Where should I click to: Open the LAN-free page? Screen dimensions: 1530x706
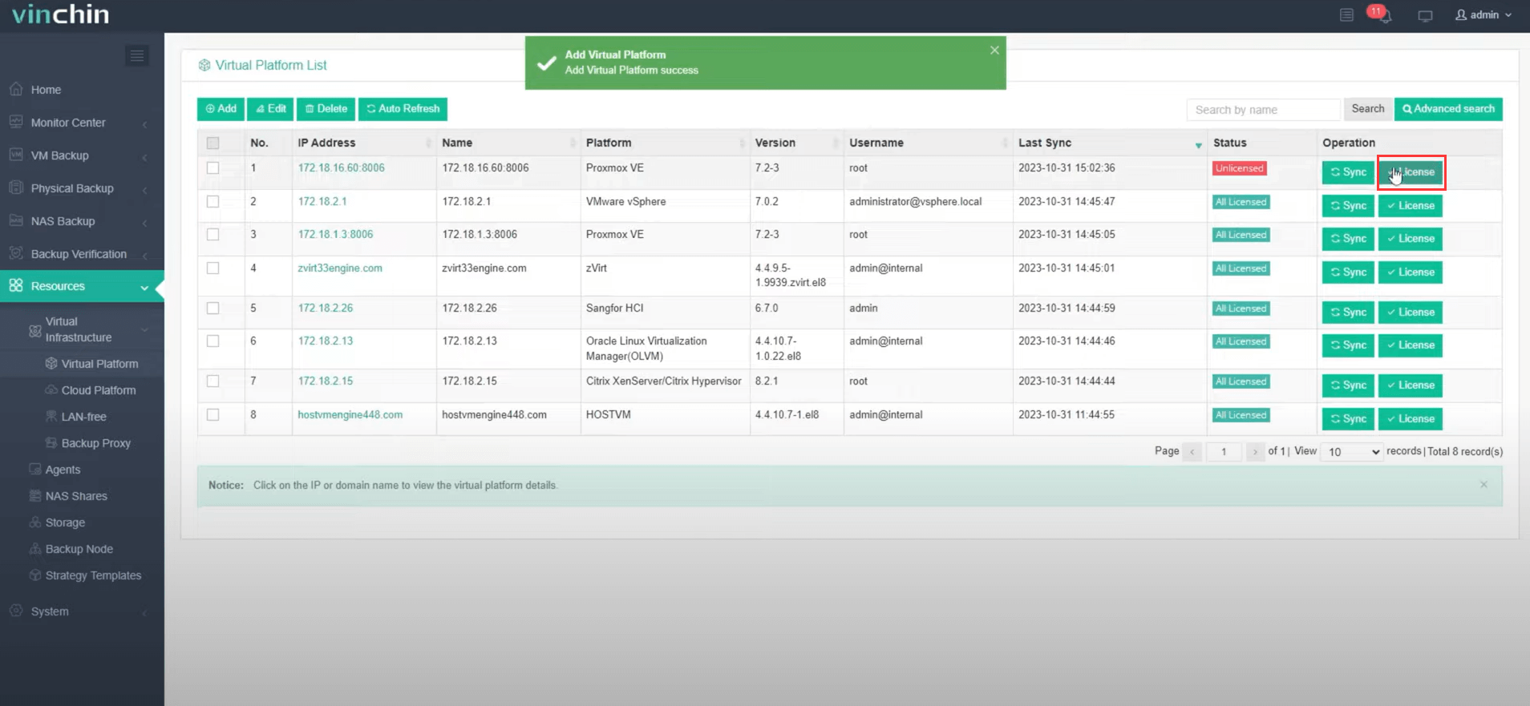point(83,417)
